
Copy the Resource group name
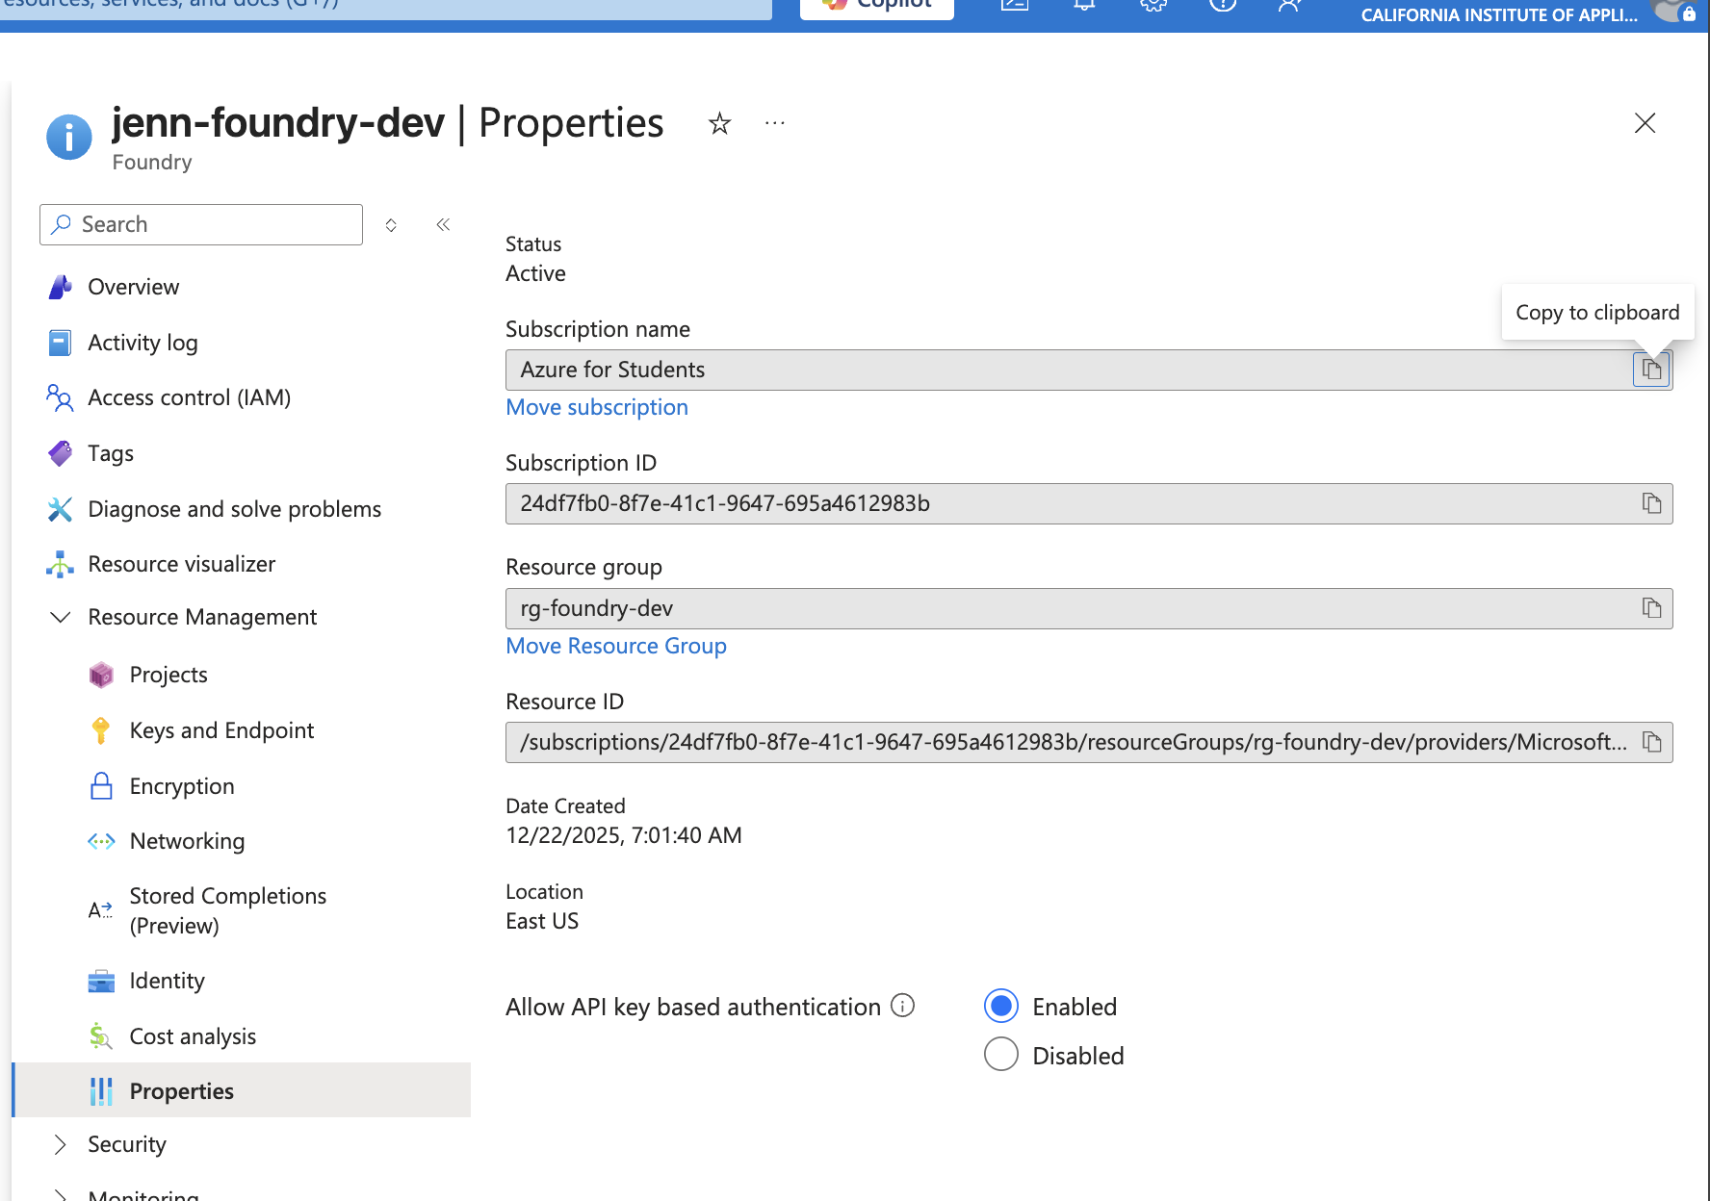point(1651,608)
